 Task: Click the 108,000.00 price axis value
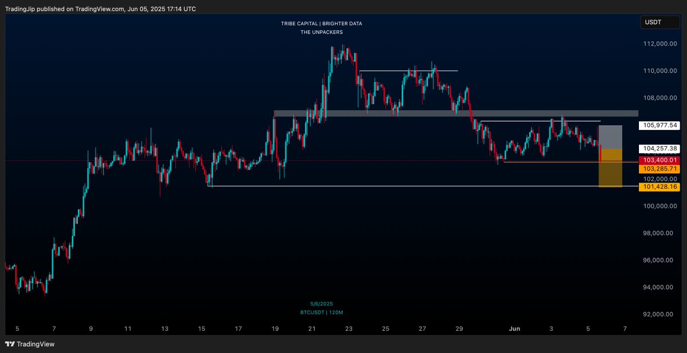pyautogui.click(x=661, y=98)
